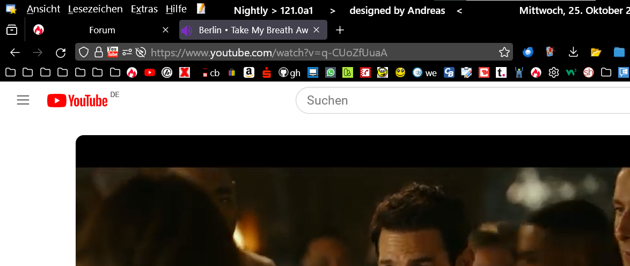Viewport: 630px width, 266px height.
Task: Click the URL in the address bar
Action: point(269,52)
